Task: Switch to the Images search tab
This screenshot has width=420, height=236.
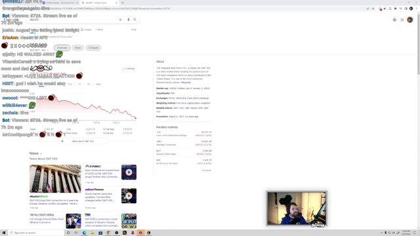Action: (x=87, y=29)
